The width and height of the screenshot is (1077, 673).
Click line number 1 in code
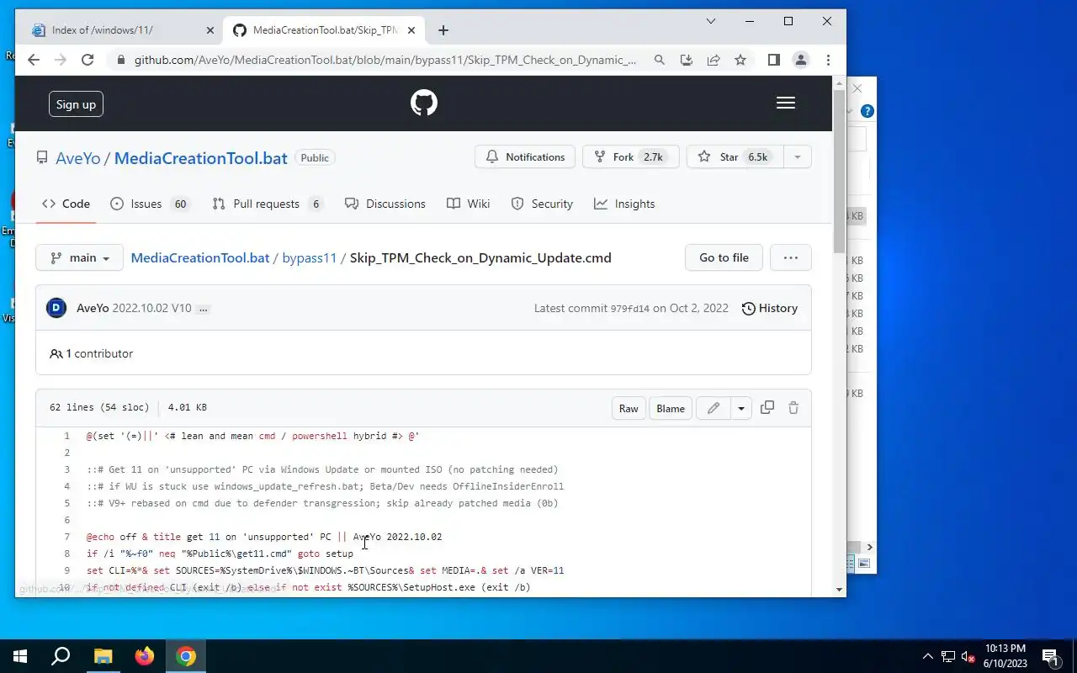[67, 436]
